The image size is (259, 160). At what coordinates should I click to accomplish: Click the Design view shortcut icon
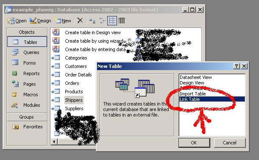click(56, 32)
